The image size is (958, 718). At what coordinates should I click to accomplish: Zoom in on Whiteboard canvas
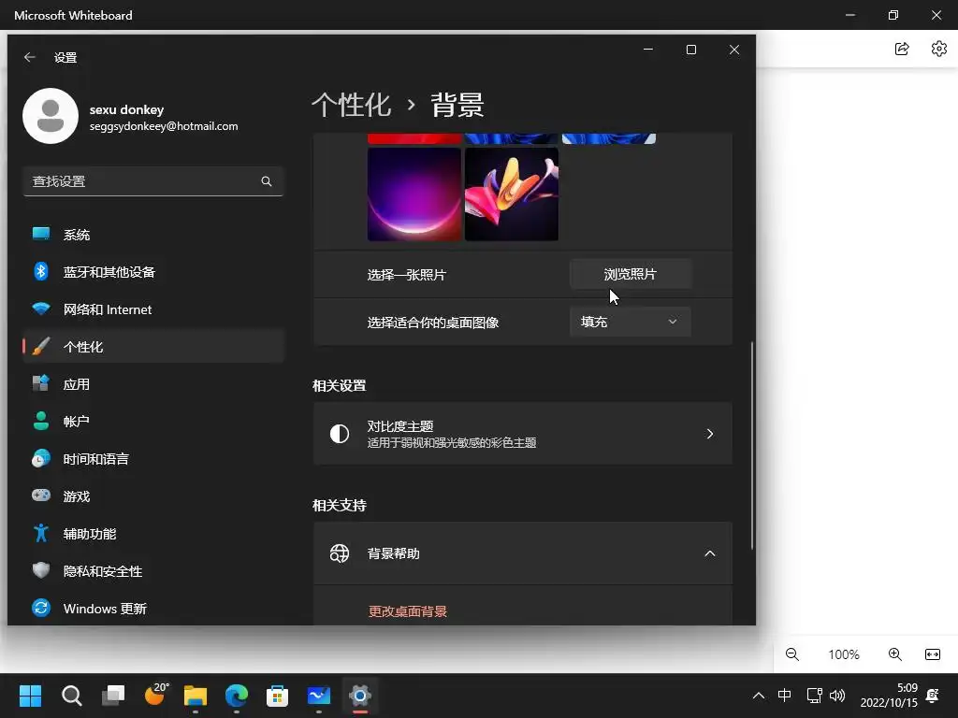tap(895, 654)
